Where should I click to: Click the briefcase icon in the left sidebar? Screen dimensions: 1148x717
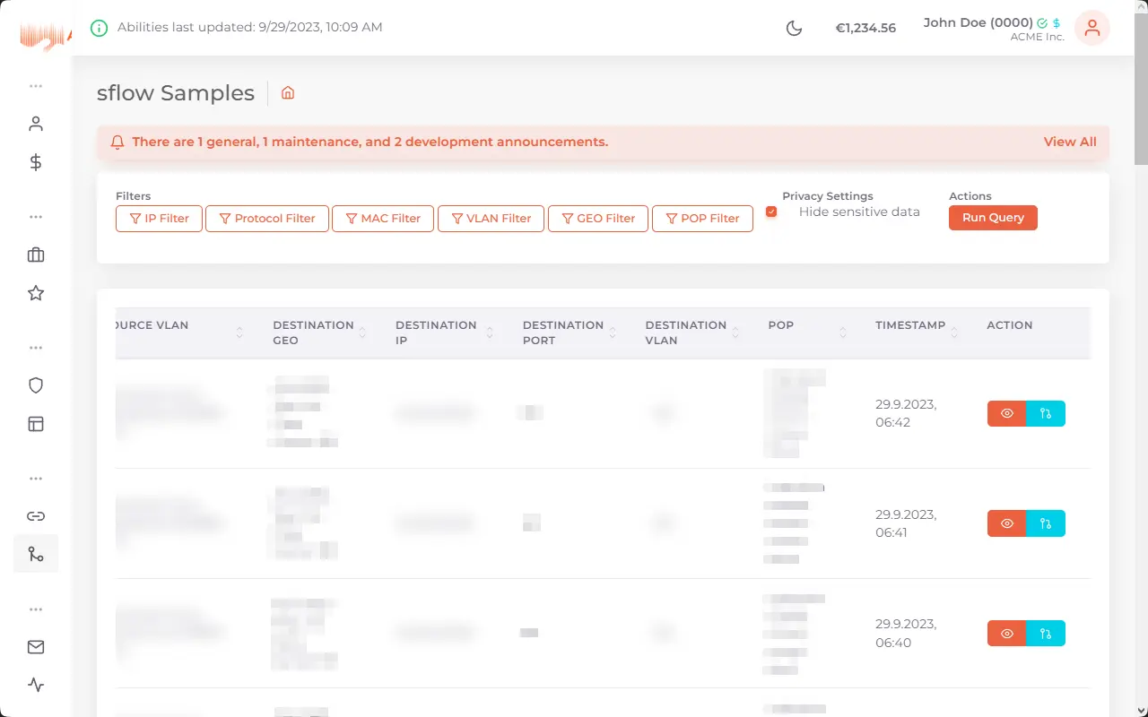coord(35,255)
